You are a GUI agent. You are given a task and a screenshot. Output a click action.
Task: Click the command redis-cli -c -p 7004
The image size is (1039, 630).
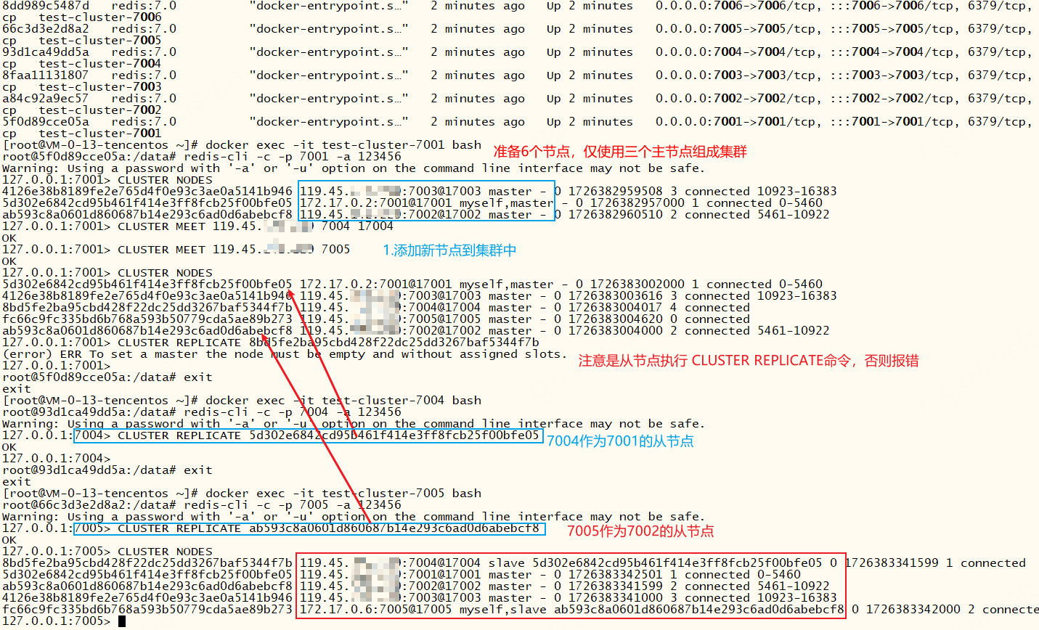[256, 412]
